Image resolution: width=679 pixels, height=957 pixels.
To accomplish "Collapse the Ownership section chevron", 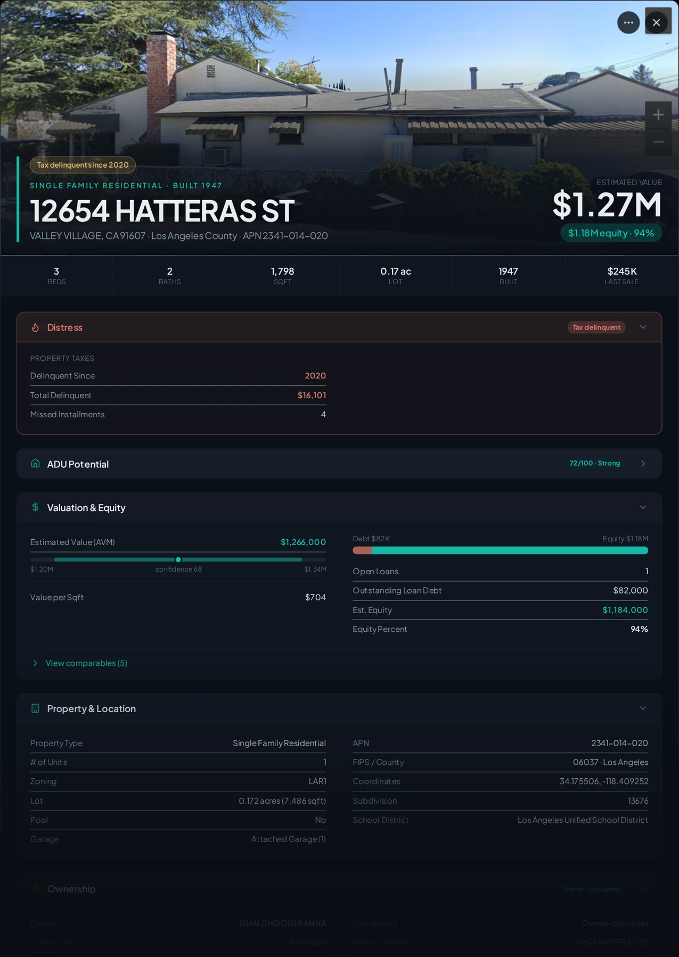I will (643, 888).
